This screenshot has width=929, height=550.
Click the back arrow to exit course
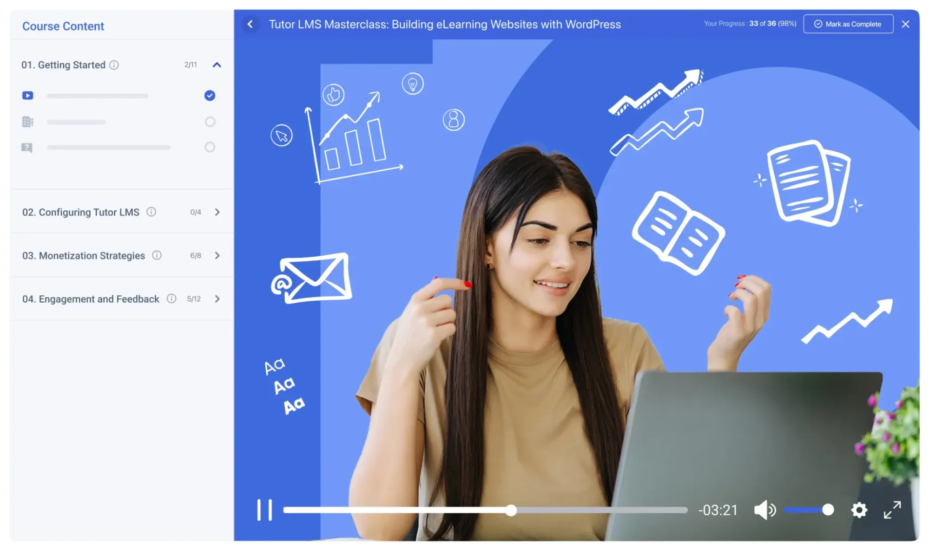(250, 24)
